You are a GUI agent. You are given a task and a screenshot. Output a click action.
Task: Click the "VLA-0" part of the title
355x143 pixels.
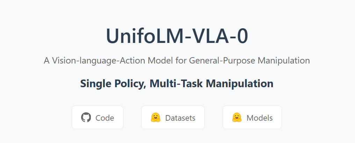219,36
